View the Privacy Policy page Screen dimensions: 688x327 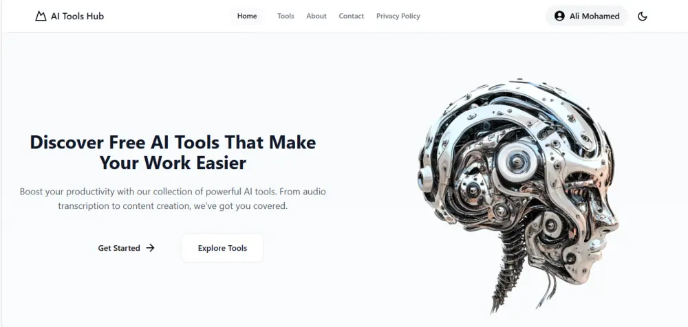(398, 16)
